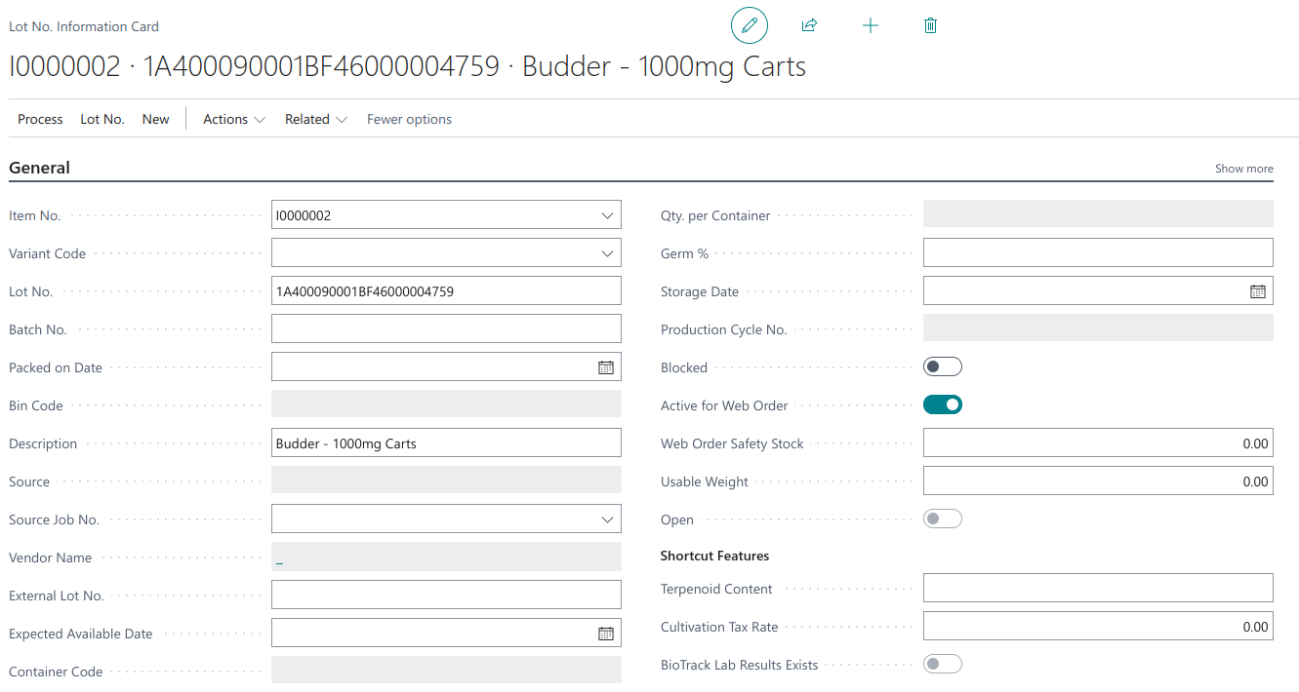Image resolution: width=1299 pixels, height=692 pixels.
Task: Toggle the BioTrack Lab Results Exists switch
Action: pyautogui.click(x=943, y=665)
